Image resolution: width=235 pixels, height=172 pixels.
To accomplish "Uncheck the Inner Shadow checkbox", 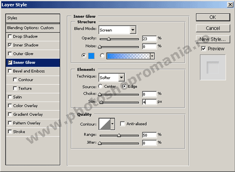I will coord(10,45).
